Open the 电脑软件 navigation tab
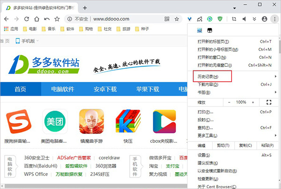Image resolution: width=281 pixels, height=189 pixels. click(63, 89)
